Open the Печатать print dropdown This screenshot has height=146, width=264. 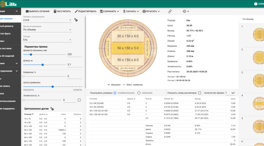click(x=151, y=11)
